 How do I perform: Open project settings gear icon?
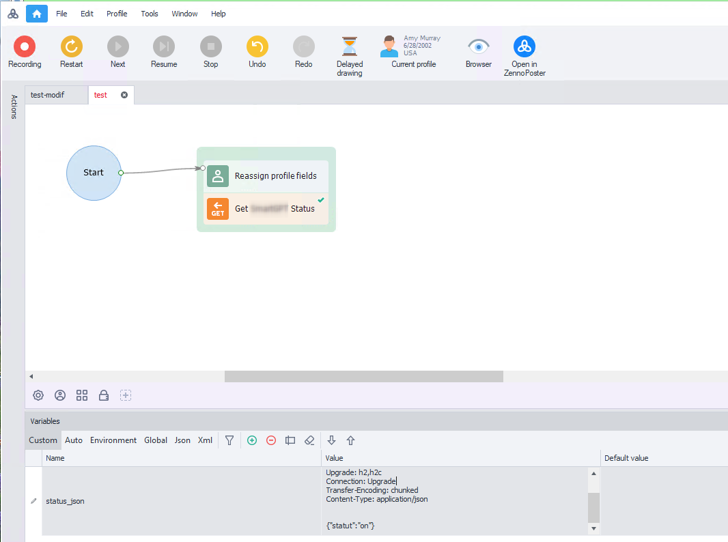38,395
